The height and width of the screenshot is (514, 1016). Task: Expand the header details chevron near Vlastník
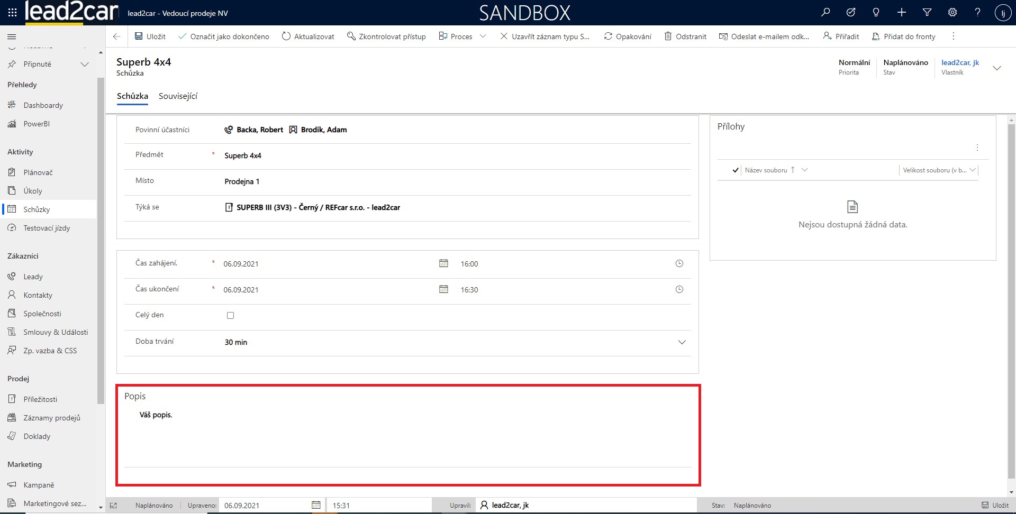[x=997, y=68]
